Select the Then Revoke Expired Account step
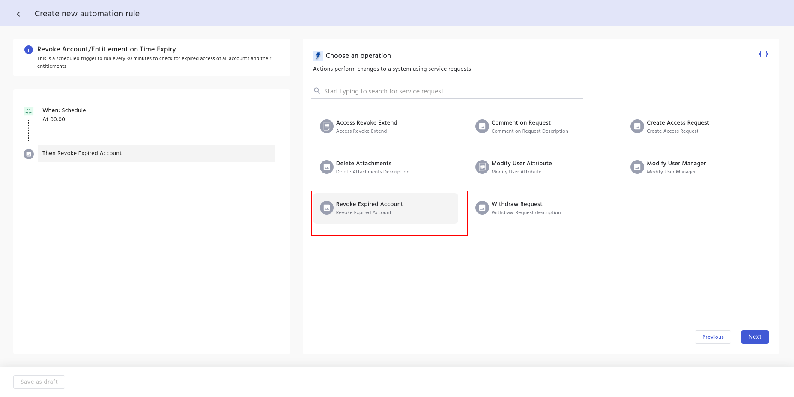Image resolution: width=794 pixels, height=397 pixels. [156, 153]
